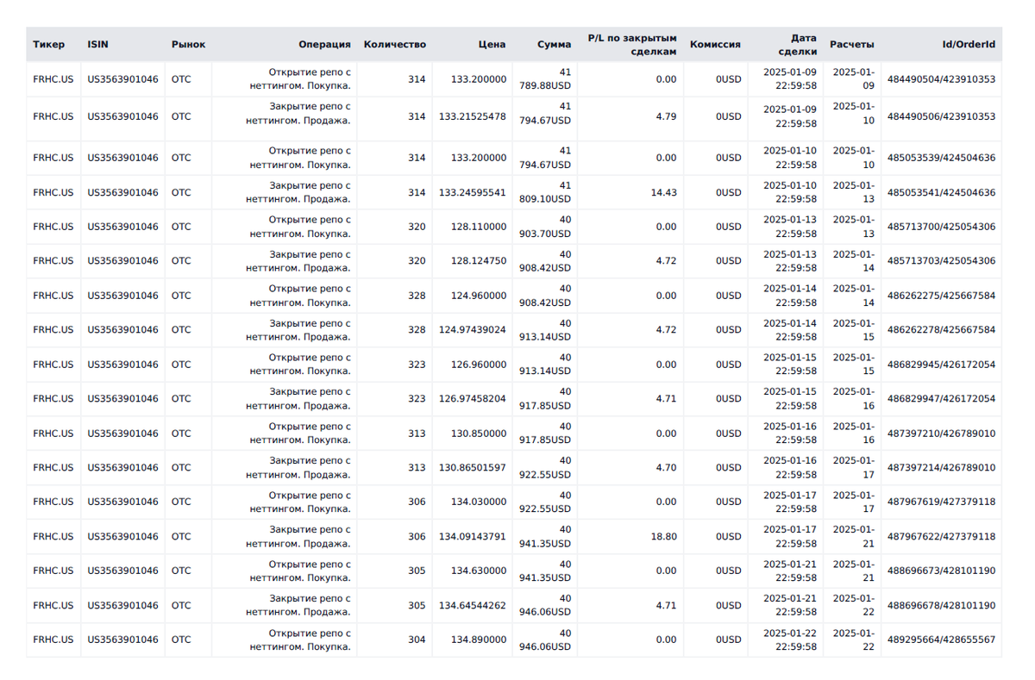This screenshot has height=680, width=1035.
Task: Click P/L value 4.79
Action: (x=666, y=116)
